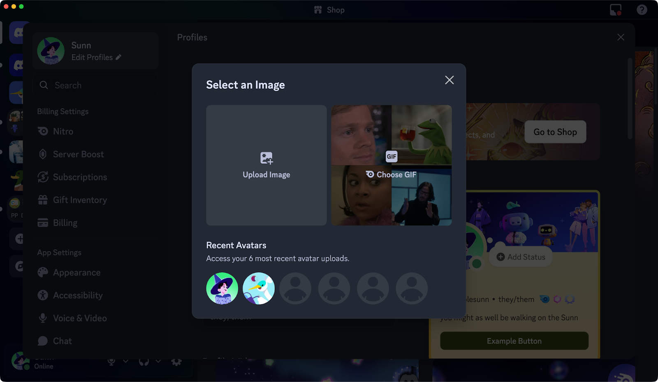
Task: Click the settings panel scrollbar
Action: tap(630, 99)
